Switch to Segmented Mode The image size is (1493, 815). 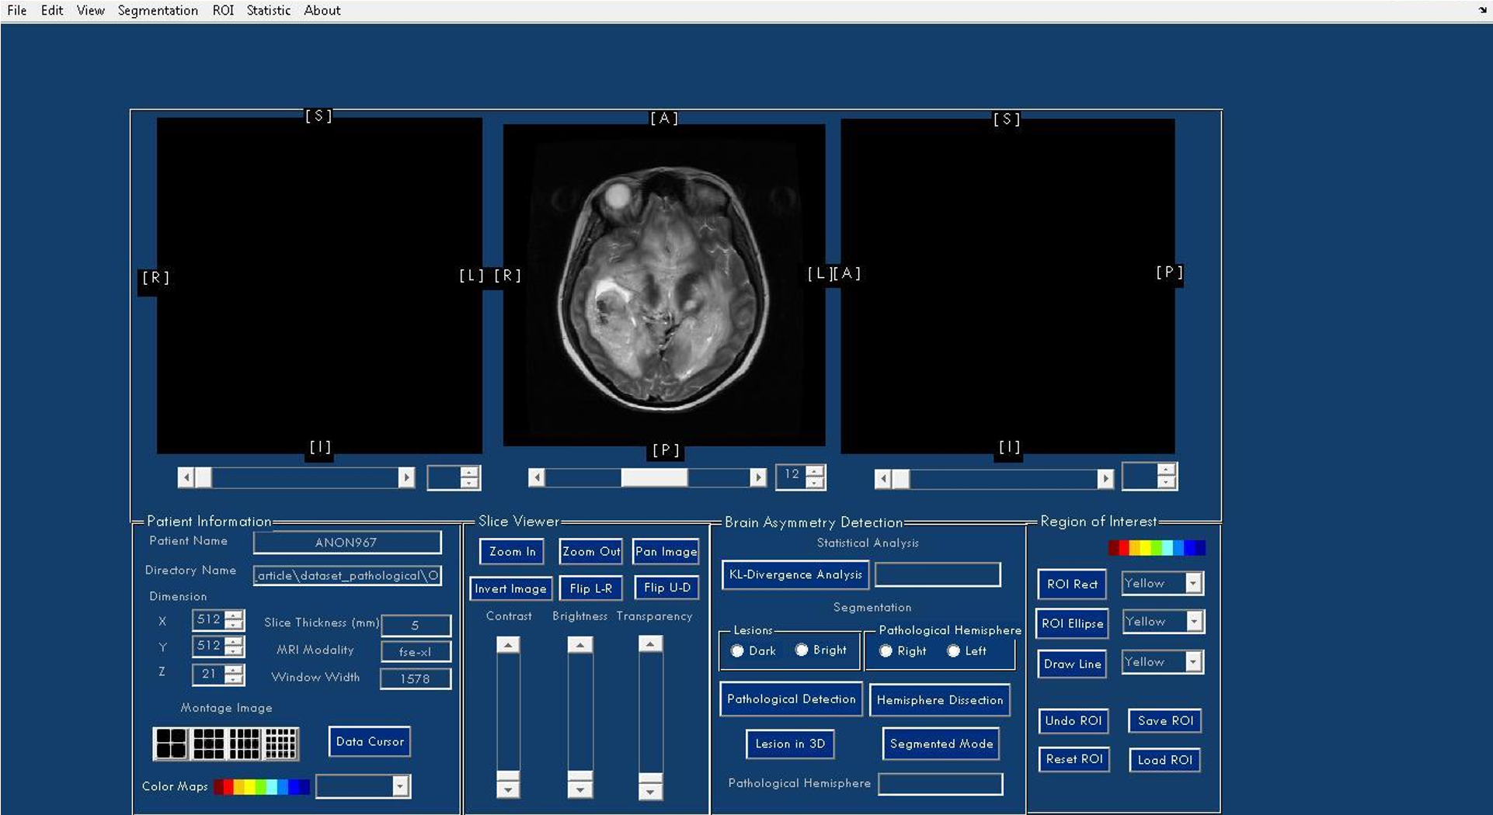941,744
